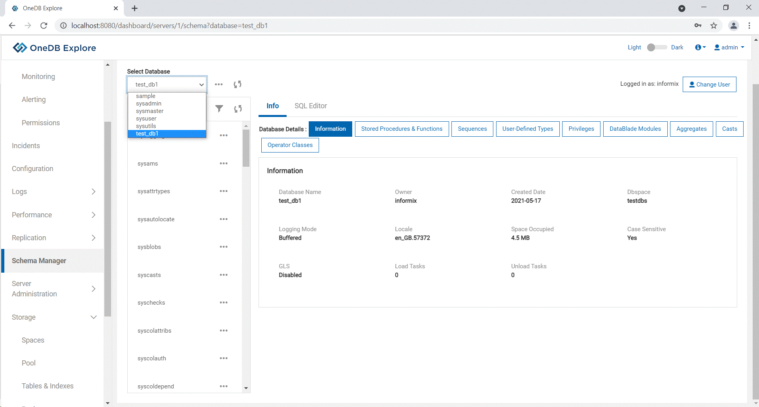Open Stored Procedures & Functions details
Image resolution: width=759 pixels, height=407 pixels.
tap(402, 129)
